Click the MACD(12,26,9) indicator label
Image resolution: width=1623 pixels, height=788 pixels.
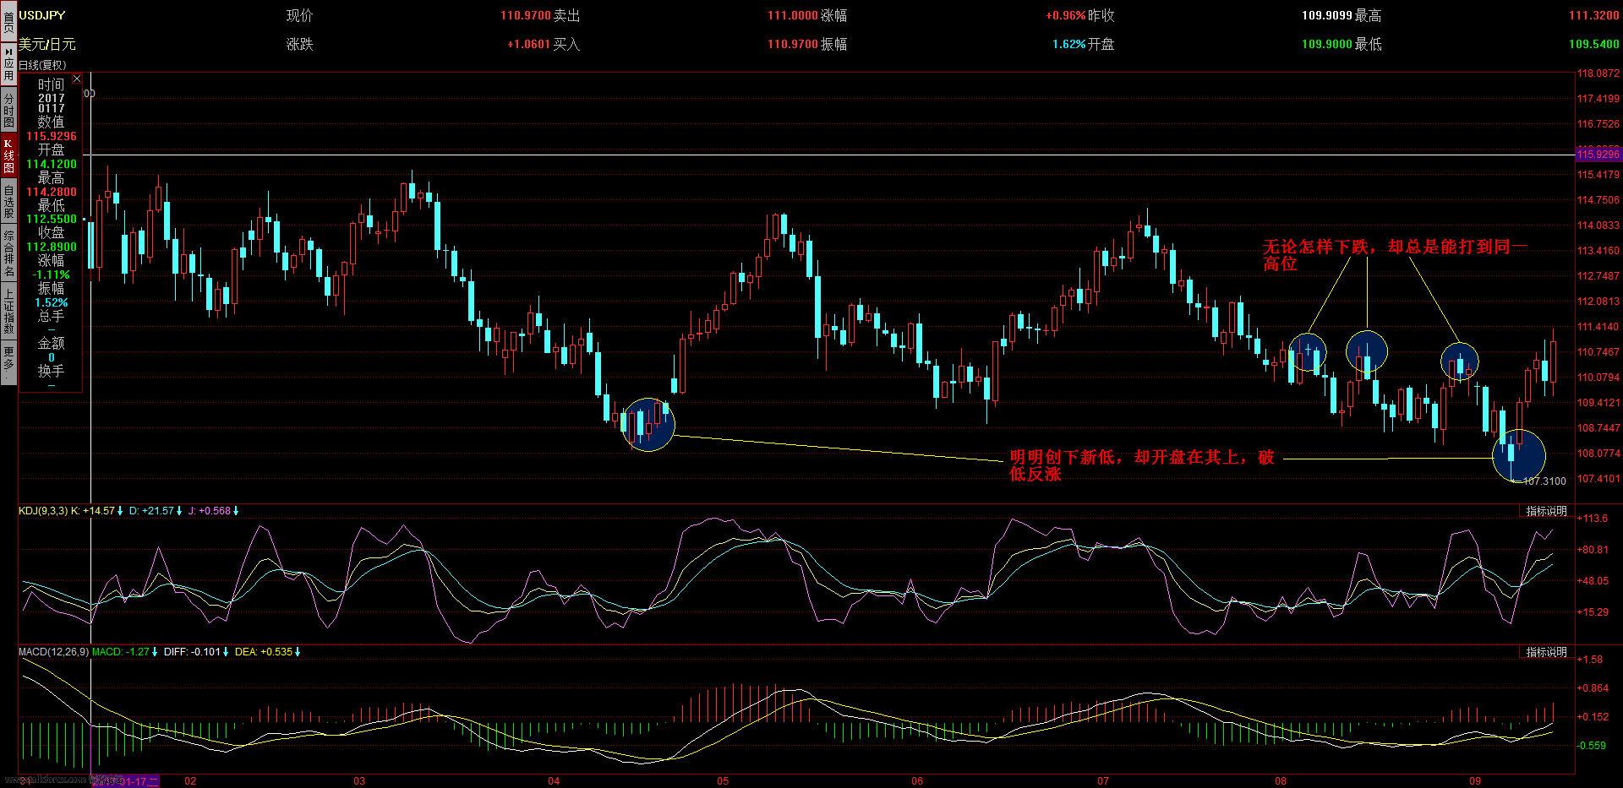pyautogui.click(x=53, y=652)
